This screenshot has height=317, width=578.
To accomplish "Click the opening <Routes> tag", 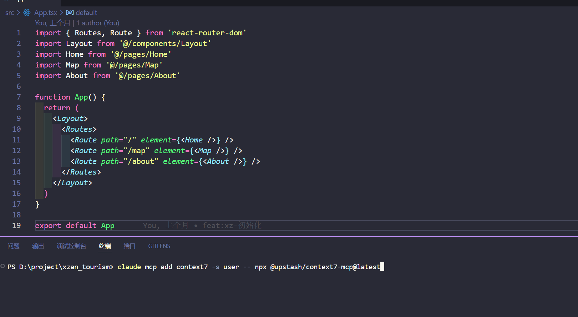I will pos(79,129).
